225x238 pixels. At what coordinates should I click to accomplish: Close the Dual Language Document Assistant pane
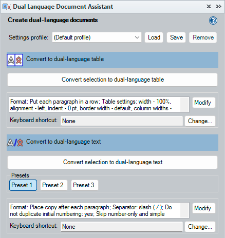point(209,7)
